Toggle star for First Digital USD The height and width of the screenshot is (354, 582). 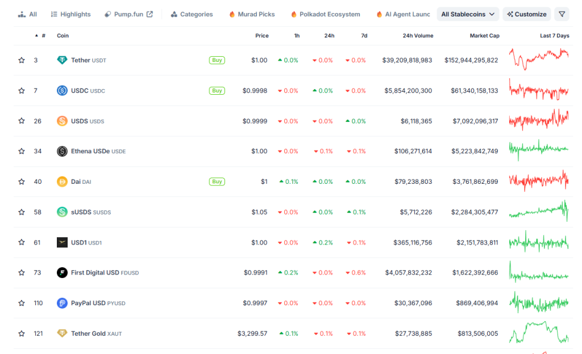(22, 272)
